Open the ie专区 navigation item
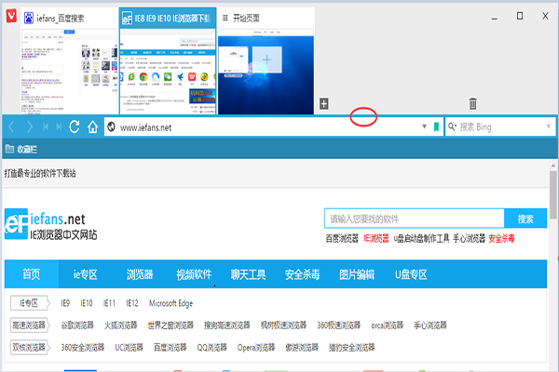Screen dimensions: 559x372 tap(85, 274)
